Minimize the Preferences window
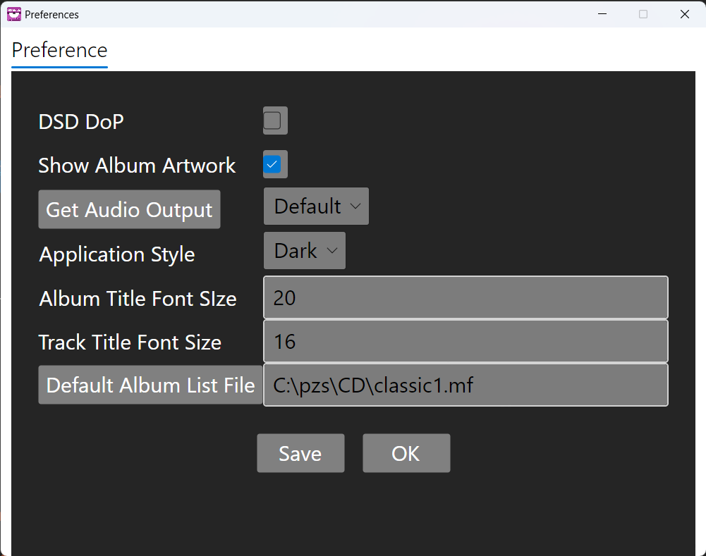The image size is (706, 556). (x=602, y=14)
